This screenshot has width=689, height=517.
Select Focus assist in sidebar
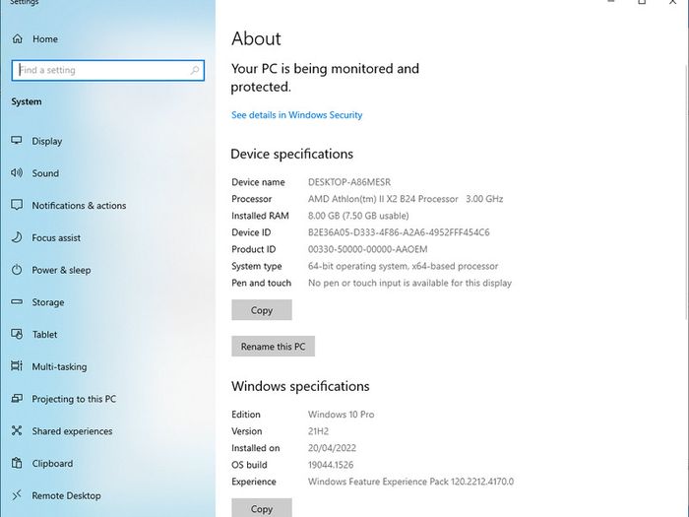tap(56, 238)
